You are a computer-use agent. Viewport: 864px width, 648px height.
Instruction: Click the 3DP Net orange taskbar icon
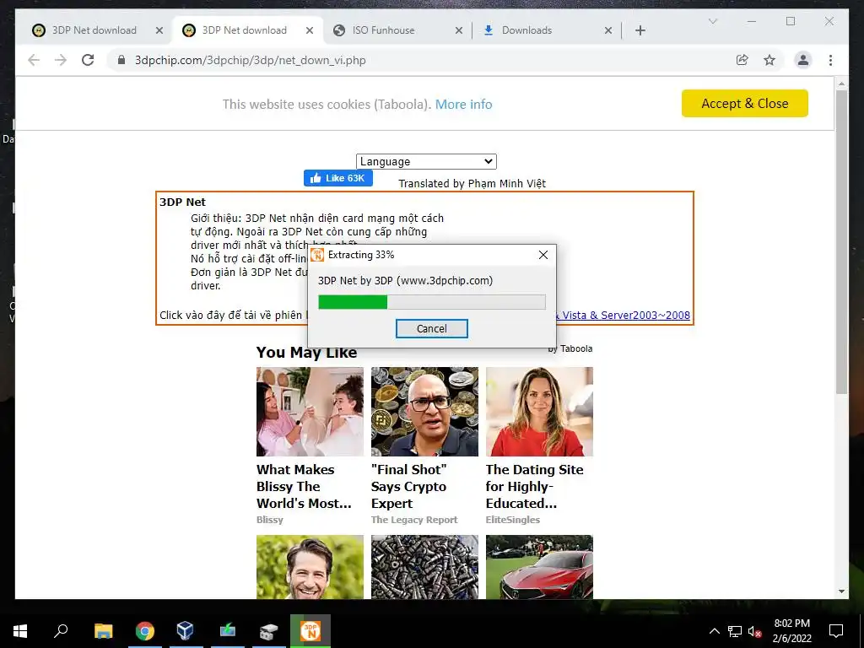click(x=310, y=631)
